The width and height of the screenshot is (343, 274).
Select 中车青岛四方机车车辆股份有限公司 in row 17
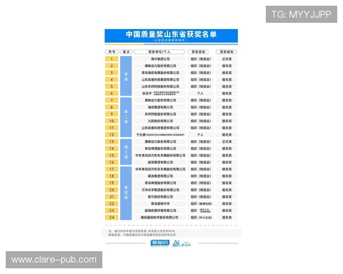[160, 169]
